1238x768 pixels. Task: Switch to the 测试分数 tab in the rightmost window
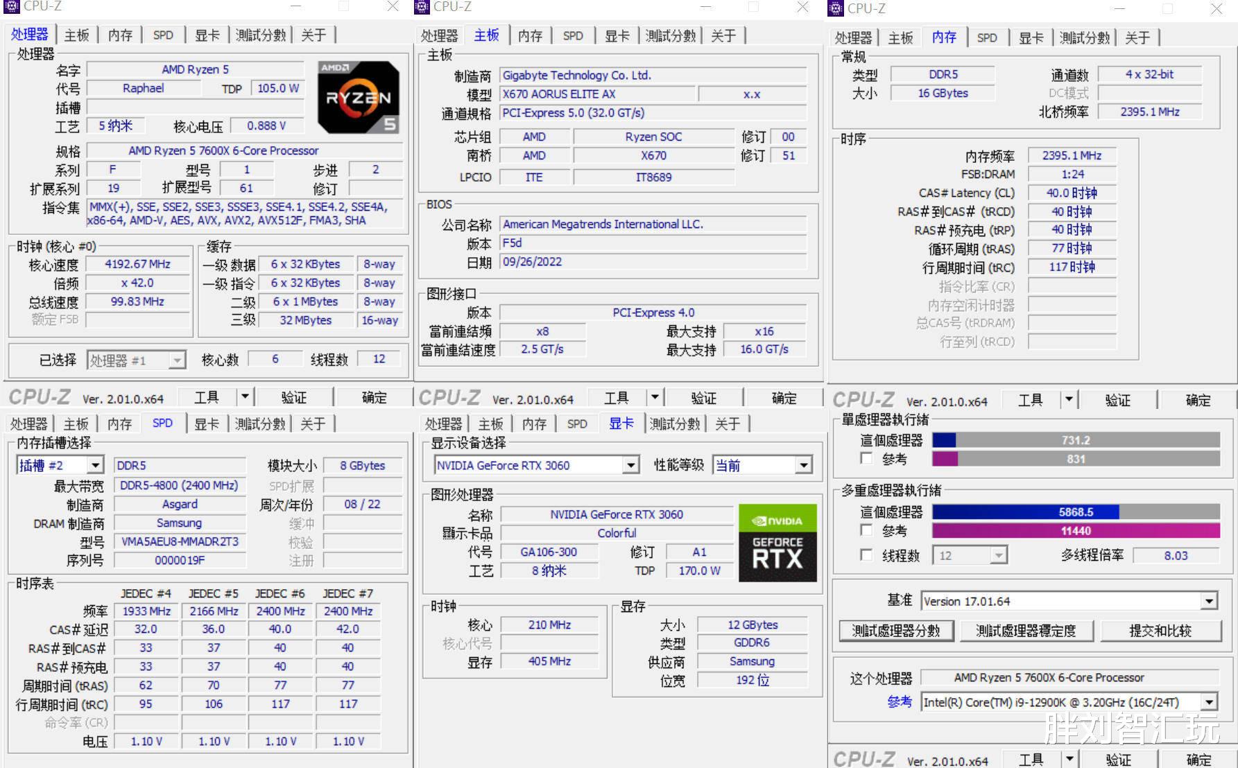point(1085,38)
